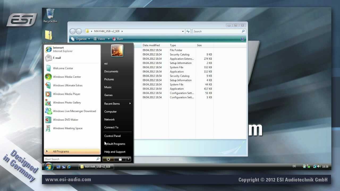Sort by the Size column header
340x191 pixels.
click(x=204, y=45)
